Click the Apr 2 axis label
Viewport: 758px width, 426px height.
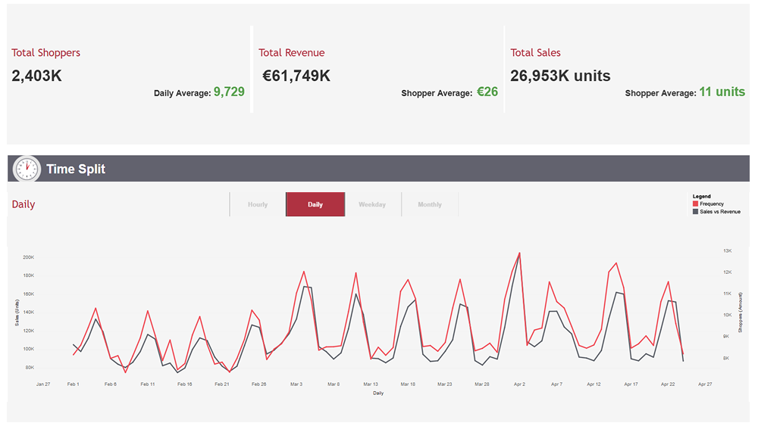click(x=519, y=384)
